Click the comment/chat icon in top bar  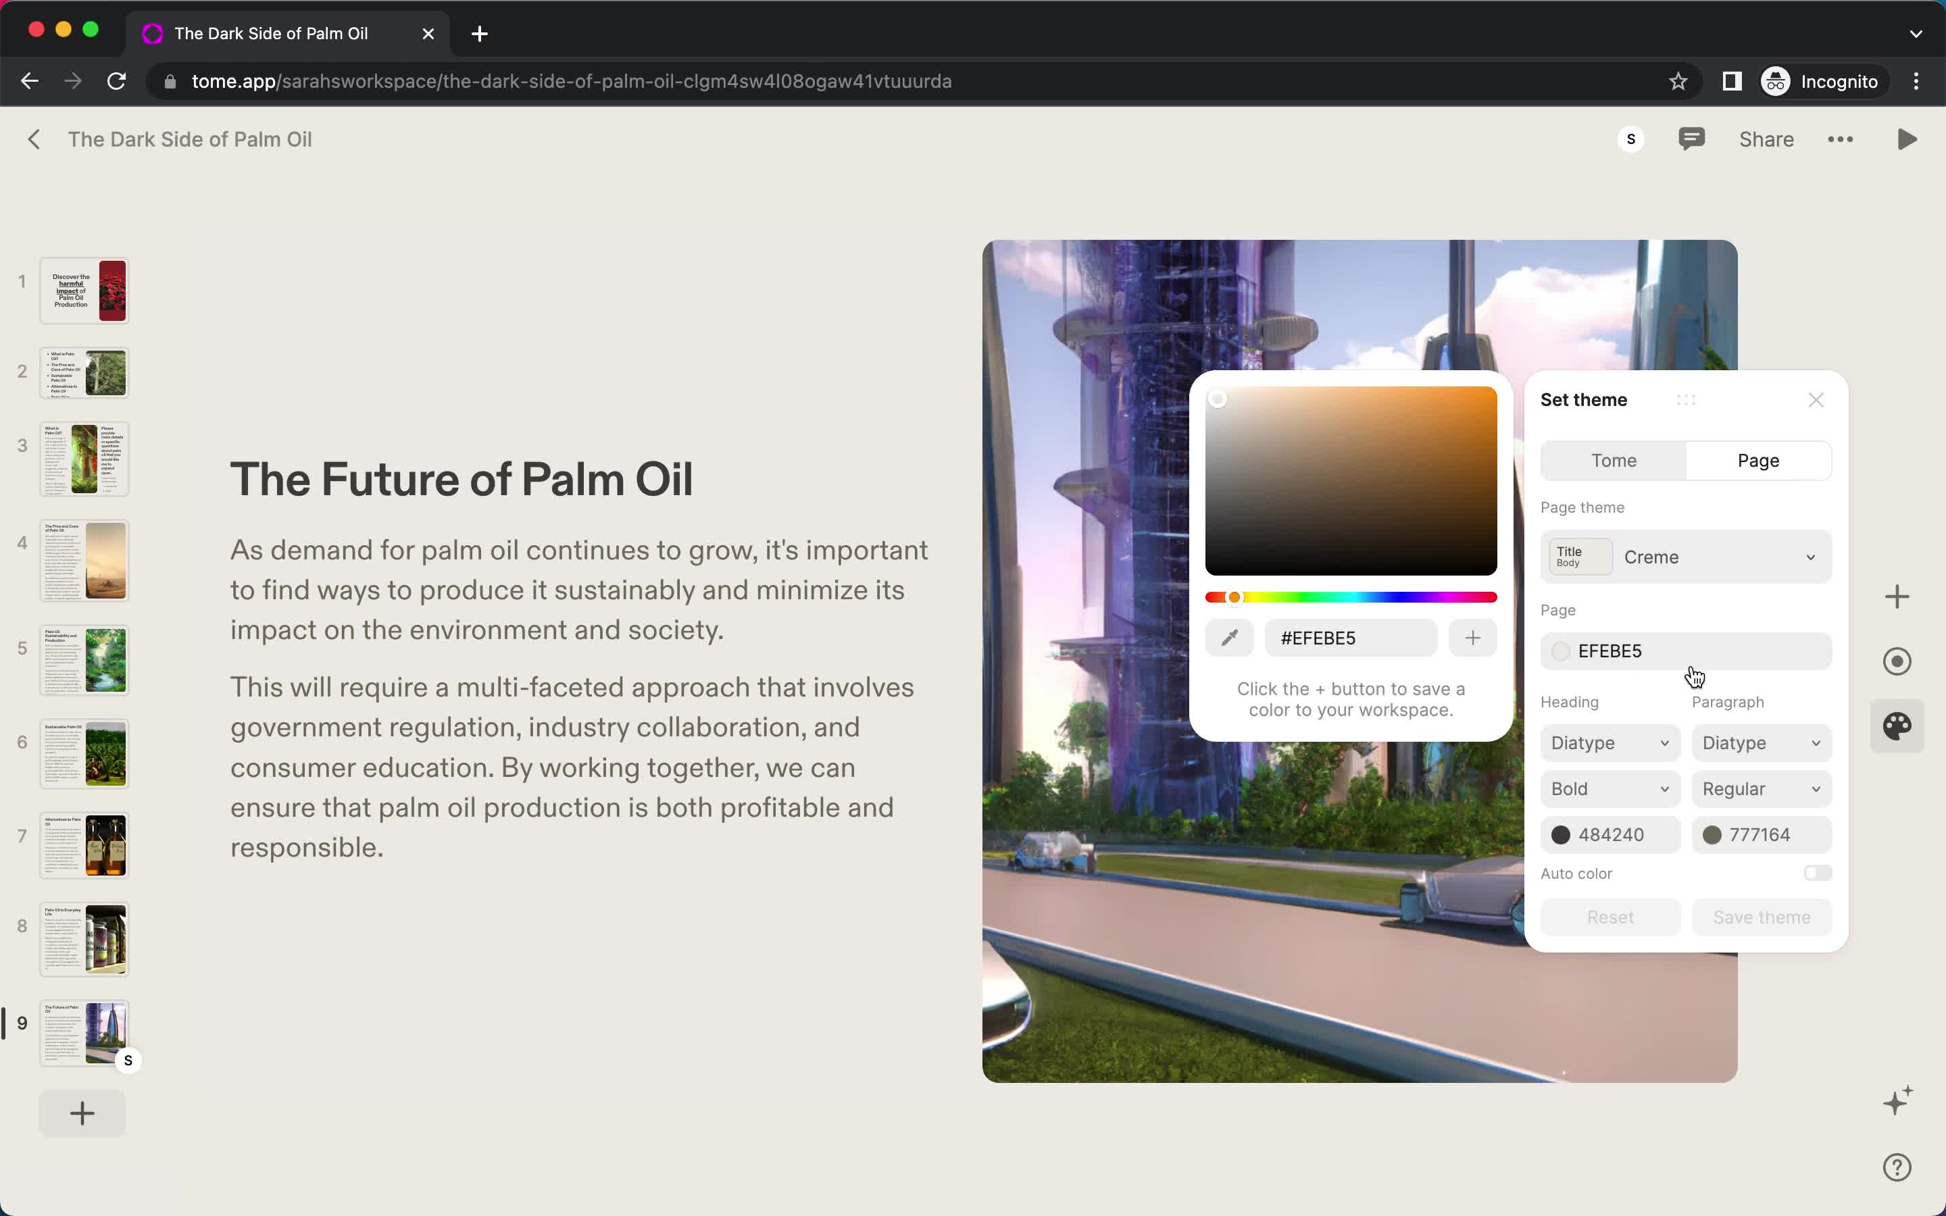pyautogui.click(x=1691, y=138)
